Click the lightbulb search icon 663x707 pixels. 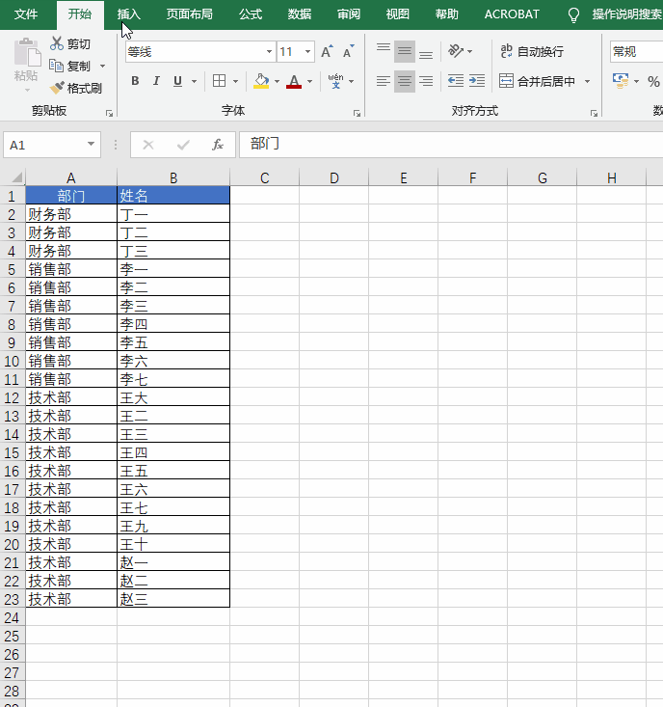pyautogui.click(x=573, y=14)
